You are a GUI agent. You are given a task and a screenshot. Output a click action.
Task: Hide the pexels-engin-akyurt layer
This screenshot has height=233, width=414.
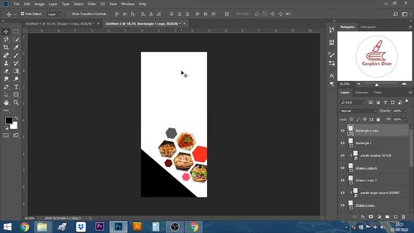pyautogui.click(x=342, y=193)
